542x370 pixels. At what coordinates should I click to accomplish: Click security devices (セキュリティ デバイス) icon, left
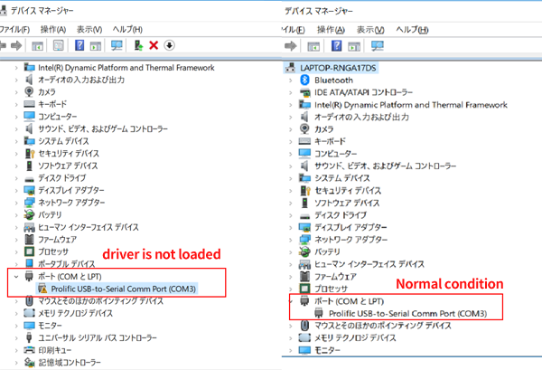(30, 153)
